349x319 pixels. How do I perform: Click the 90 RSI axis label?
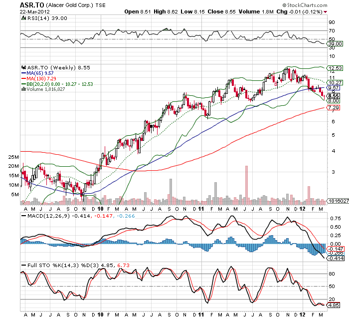332,22
